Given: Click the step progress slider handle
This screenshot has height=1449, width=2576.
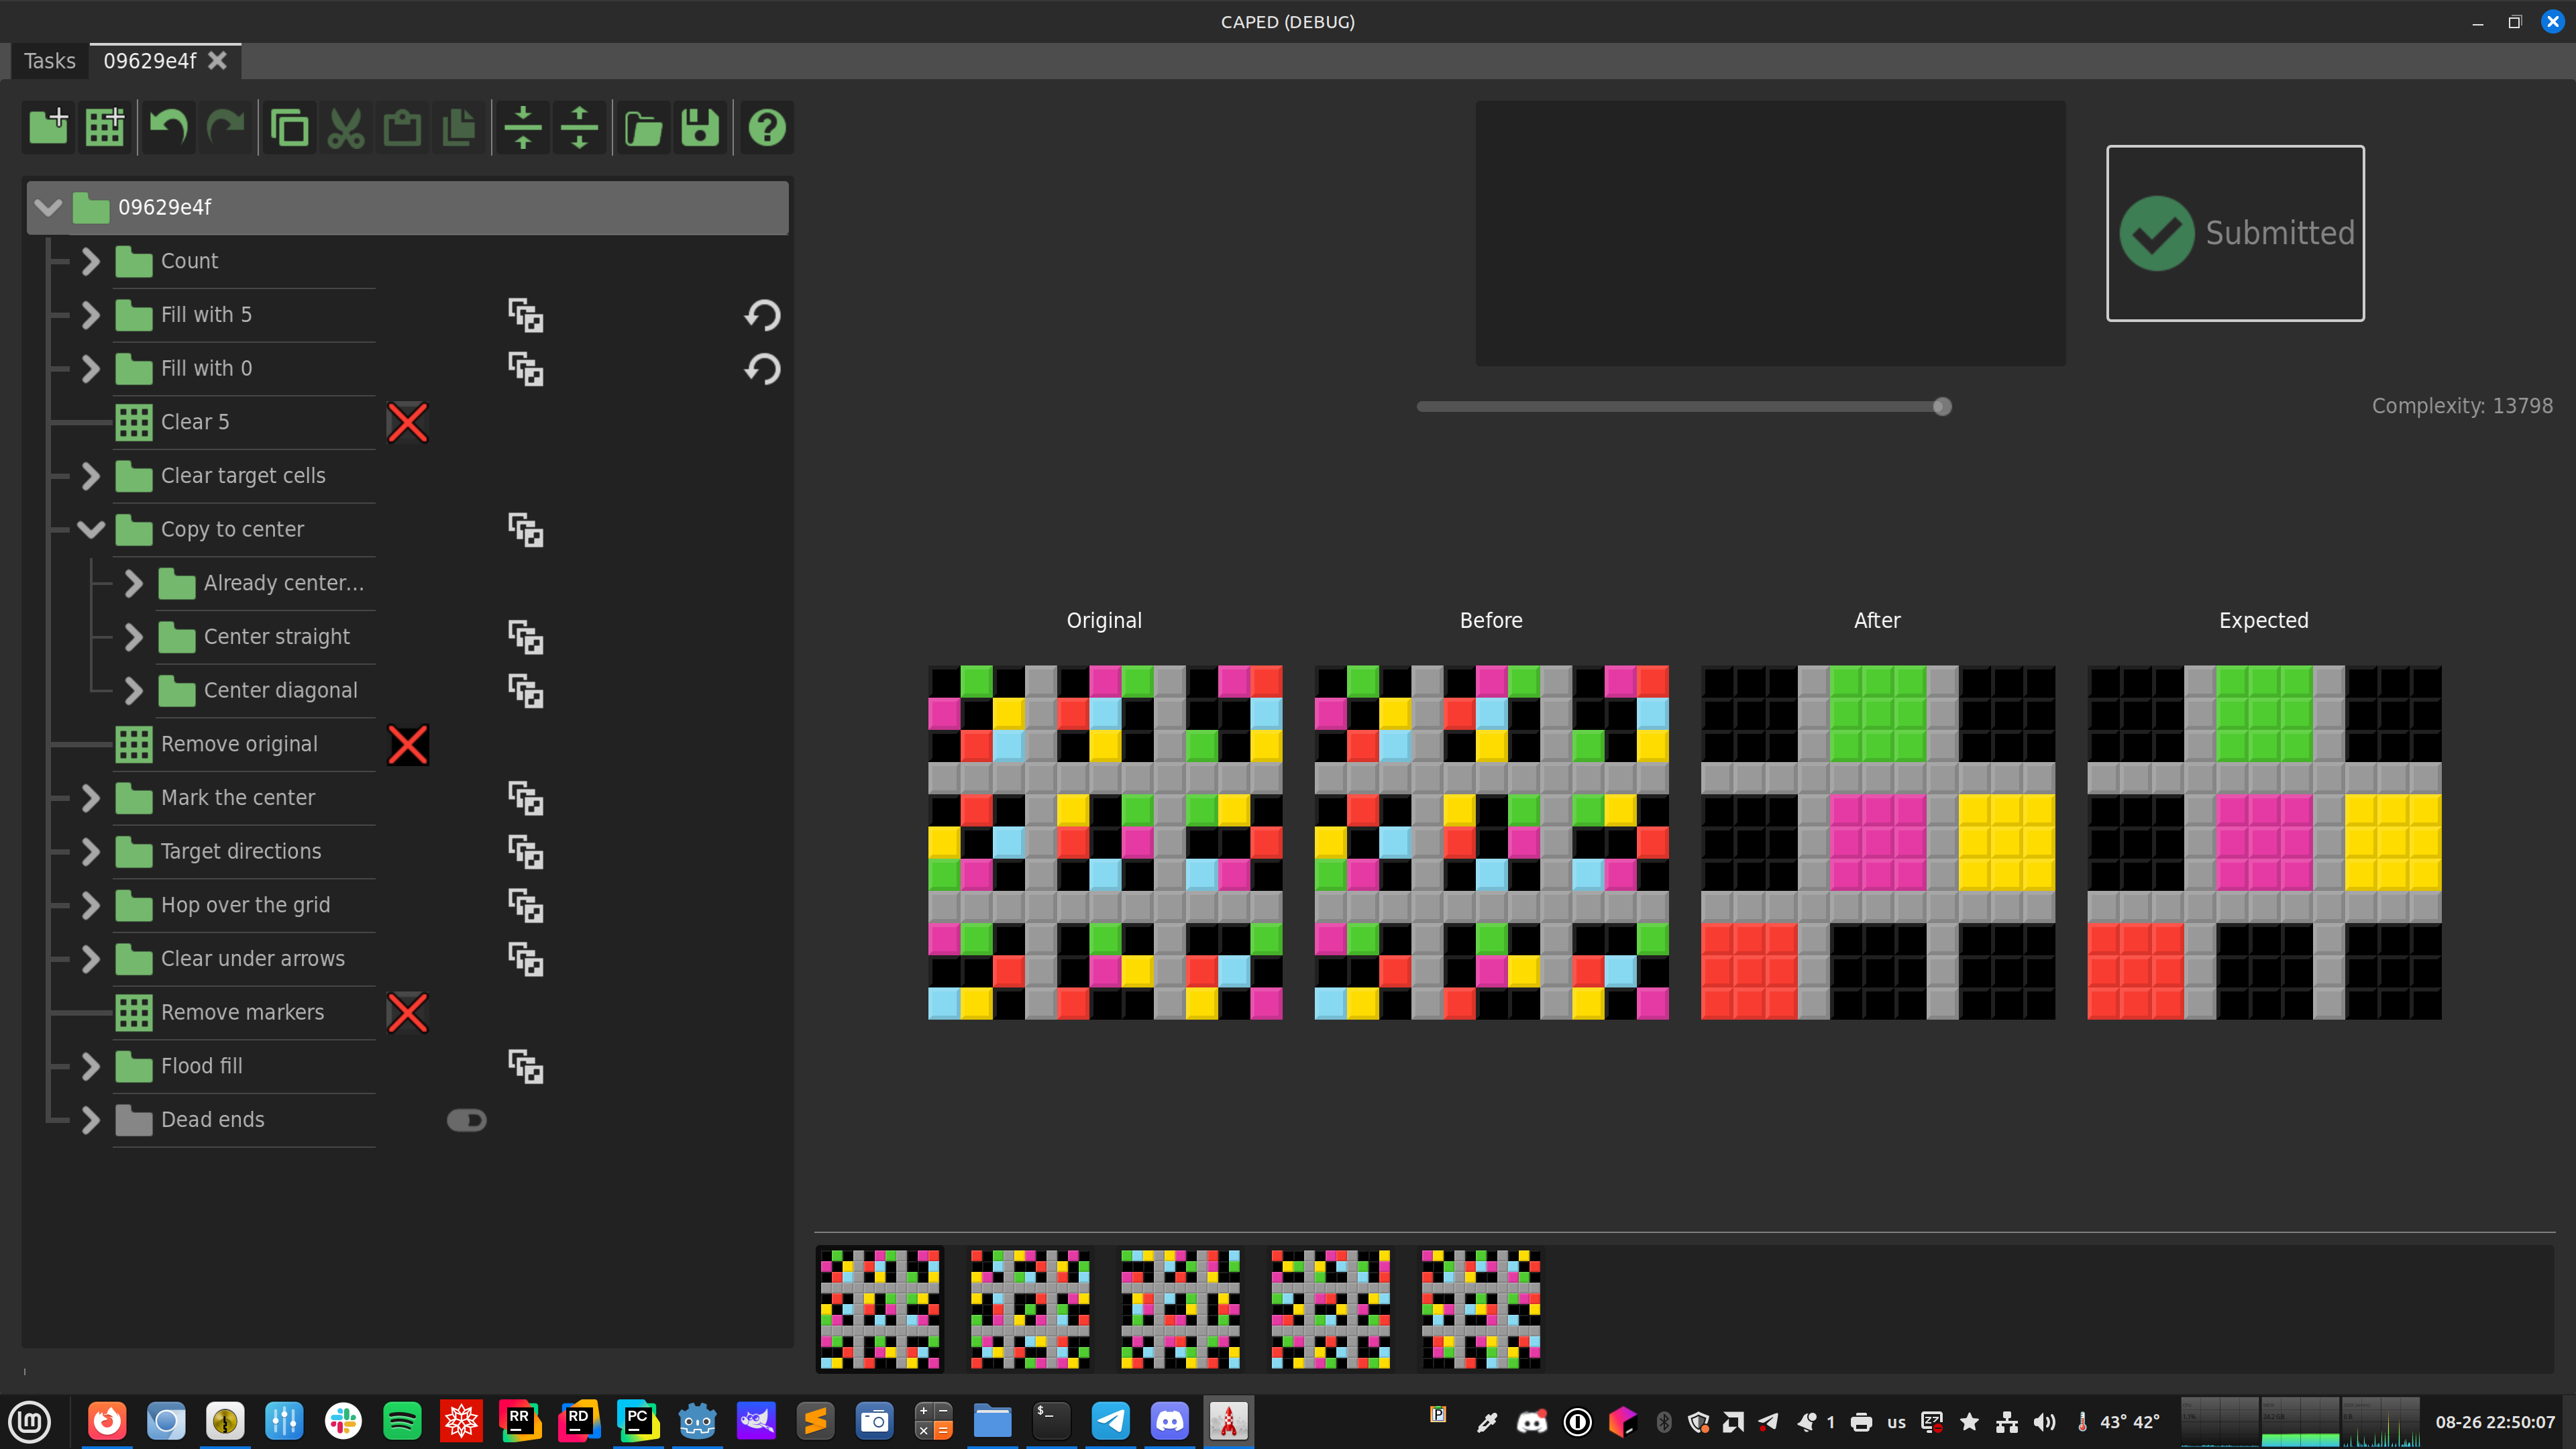Looking at the screenshot, I should coord(1942,407).
